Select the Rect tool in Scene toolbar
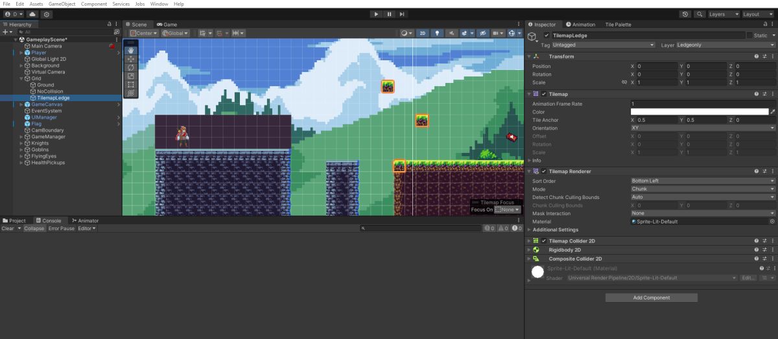Viewport: 778px width, 339px height. tap(131, 84)
